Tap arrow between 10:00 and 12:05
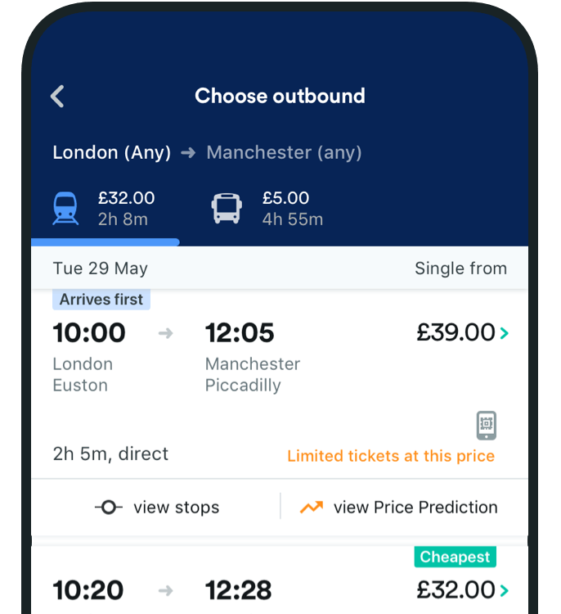 165,333
